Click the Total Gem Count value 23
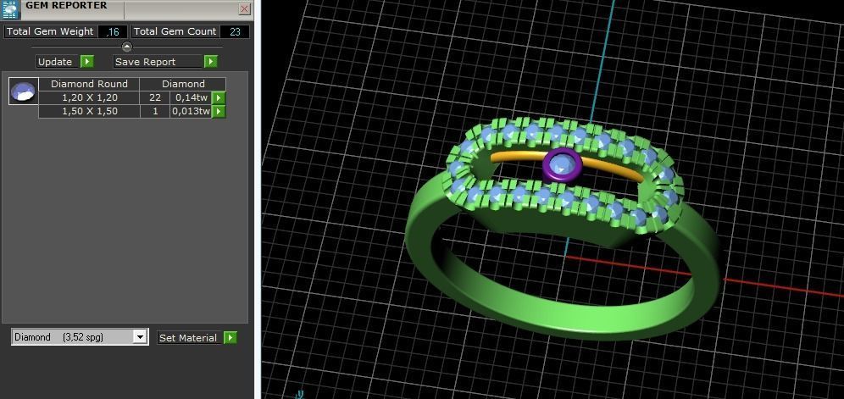 pyautogui.click(x=235, y=32)
